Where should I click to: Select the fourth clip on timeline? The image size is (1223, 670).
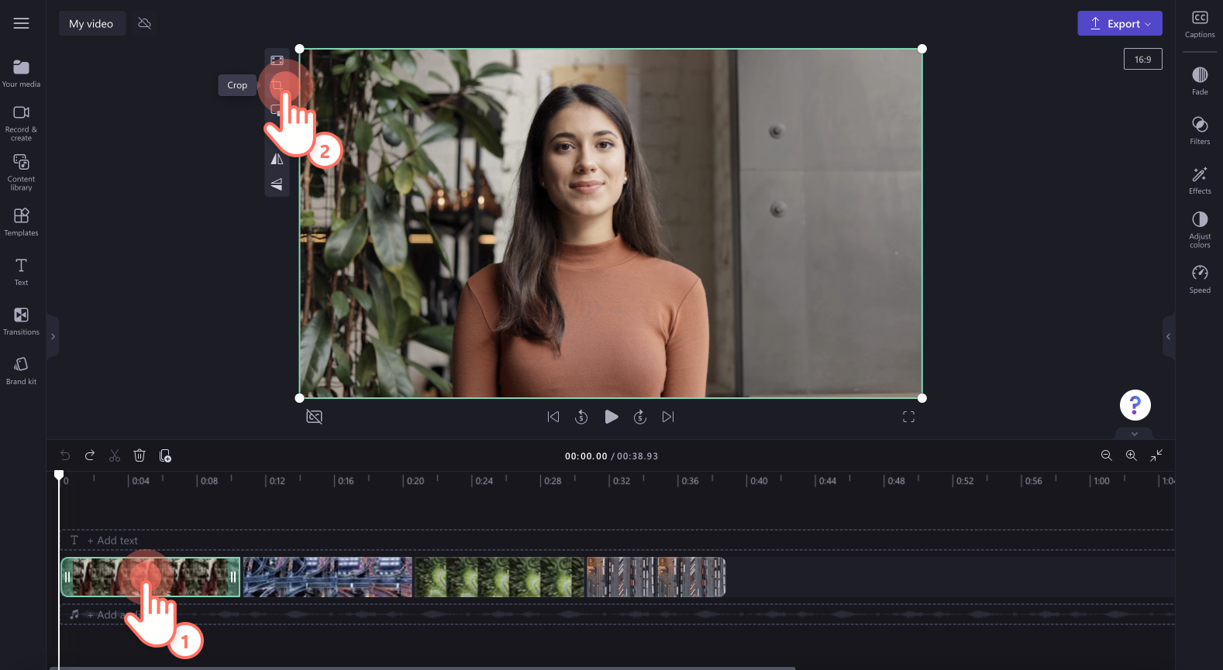click(x=656, y=577)
